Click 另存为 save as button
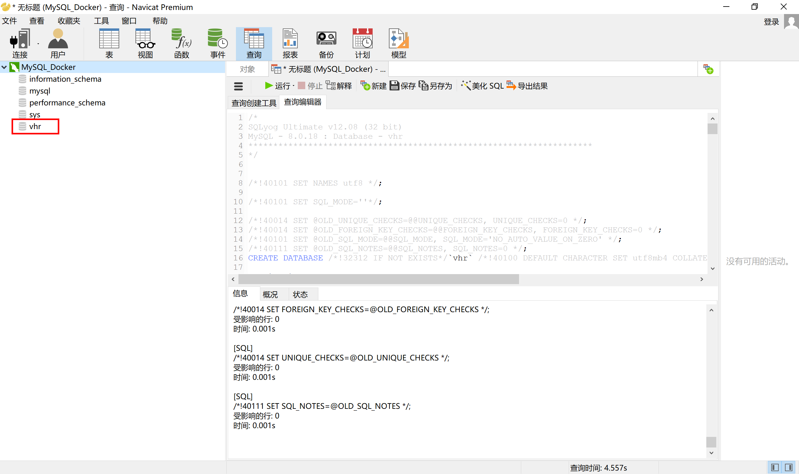Viewport: 799px width, 474px height. point(435,86)
